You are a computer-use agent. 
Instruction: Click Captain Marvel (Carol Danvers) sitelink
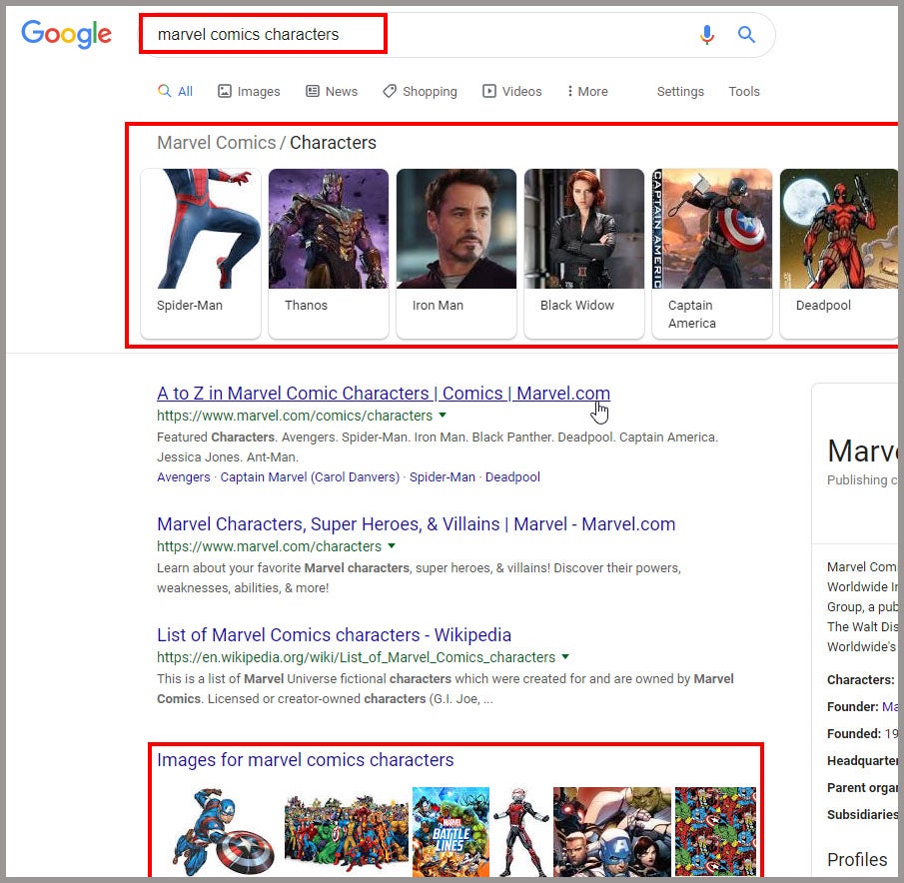click(310, 476)
